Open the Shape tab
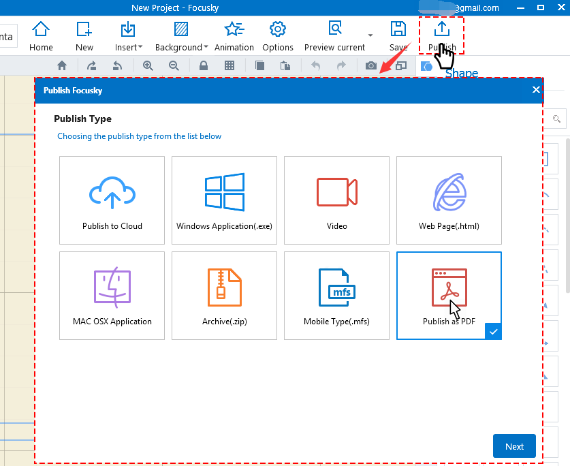570x466 pixels. (x=461, y=73)
